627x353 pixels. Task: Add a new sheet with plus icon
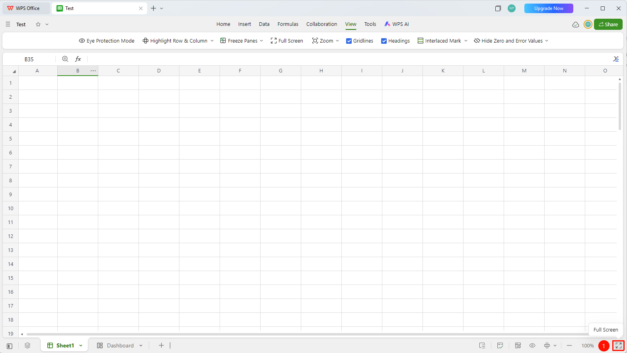coord(161,345)
